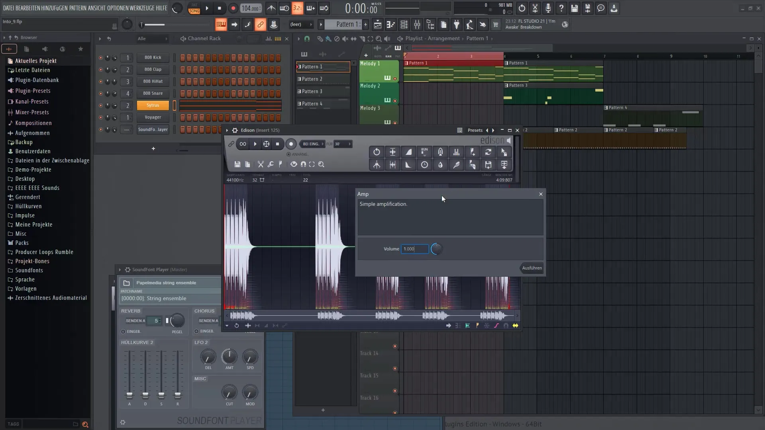Toggle the Edison loop infinity button

(243, 144)
